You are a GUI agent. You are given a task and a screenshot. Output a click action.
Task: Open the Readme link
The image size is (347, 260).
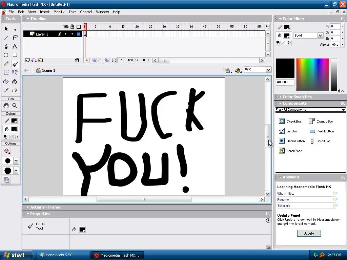tap(283, 200)
